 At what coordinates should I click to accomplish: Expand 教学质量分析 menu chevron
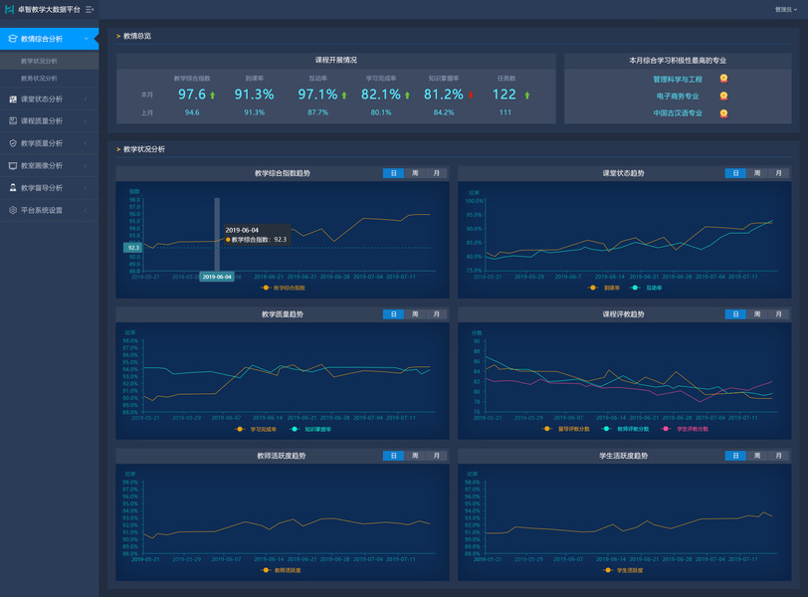(x=86, y=143)
